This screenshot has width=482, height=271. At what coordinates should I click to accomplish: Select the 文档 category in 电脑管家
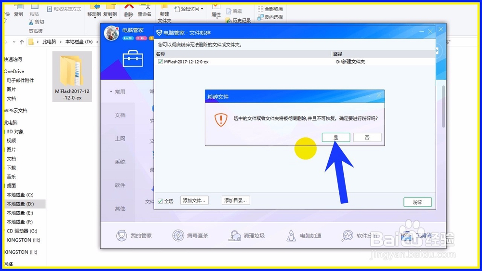tap(120, 115)
